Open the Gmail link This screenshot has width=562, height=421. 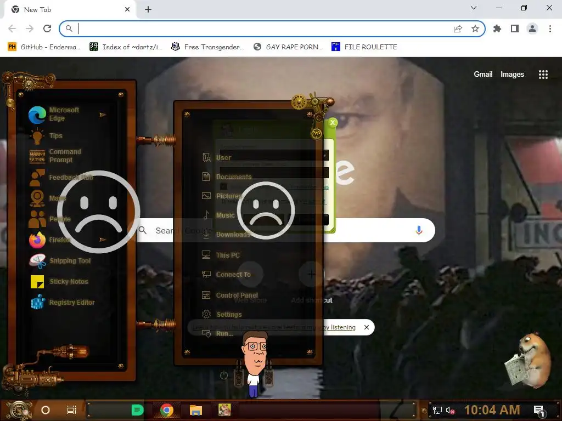tap(483, 74)
